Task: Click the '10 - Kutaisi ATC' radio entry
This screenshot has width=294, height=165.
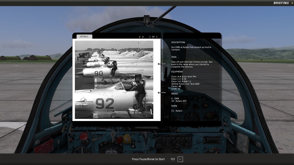Action: point(179,101)
